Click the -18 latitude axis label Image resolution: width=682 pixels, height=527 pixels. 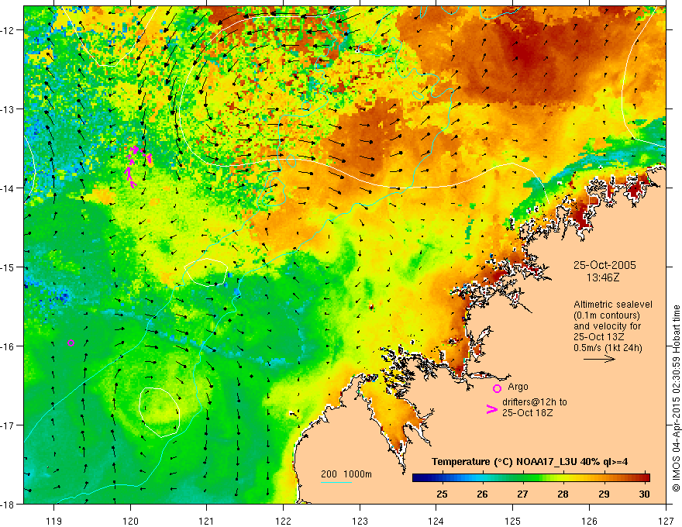pyautogui.click(x=7, y=505)
